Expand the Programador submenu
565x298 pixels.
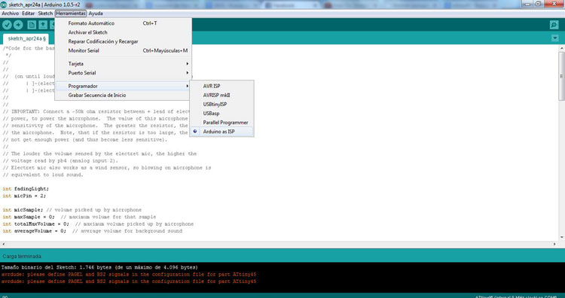click(x=124, y=86)
